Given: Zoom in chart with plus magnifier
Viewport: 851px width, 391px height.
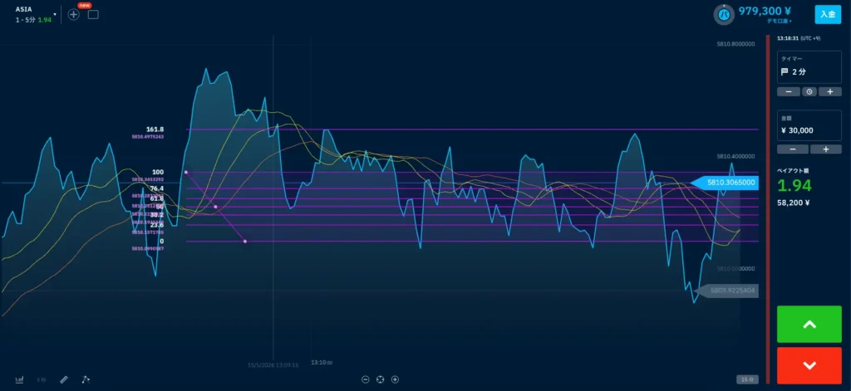Looking at the screenshot, I should point(395,379).
